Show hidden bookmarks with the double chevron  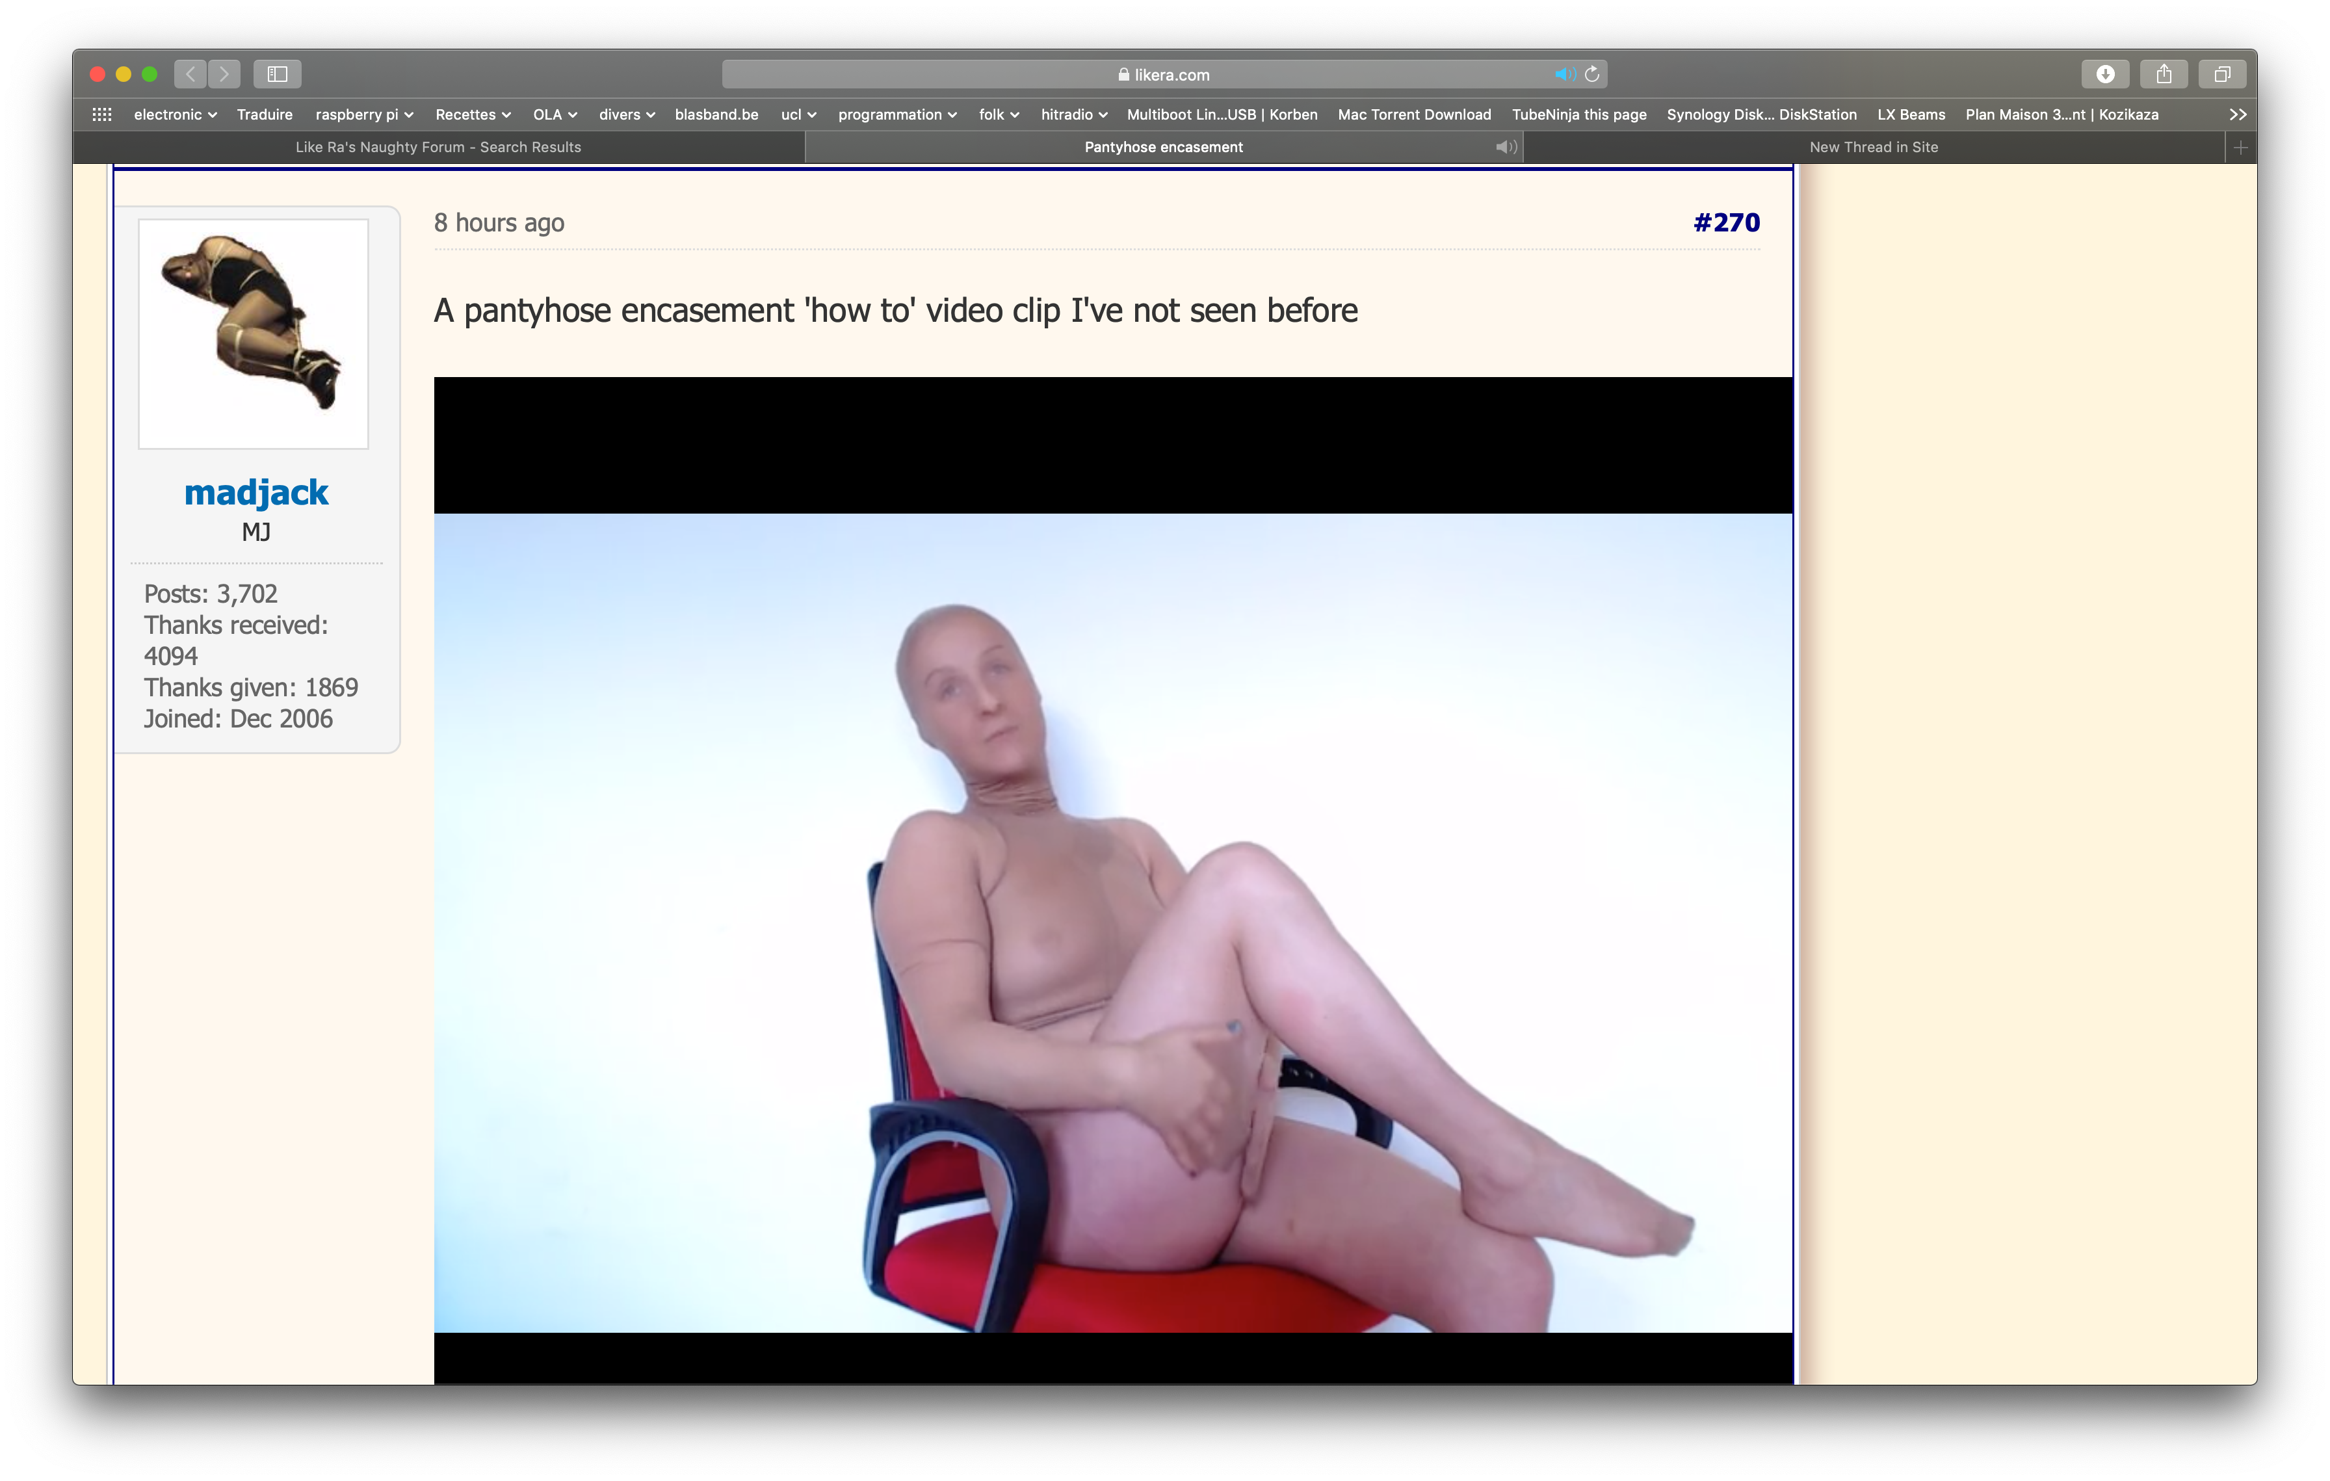click(2237, 114)
